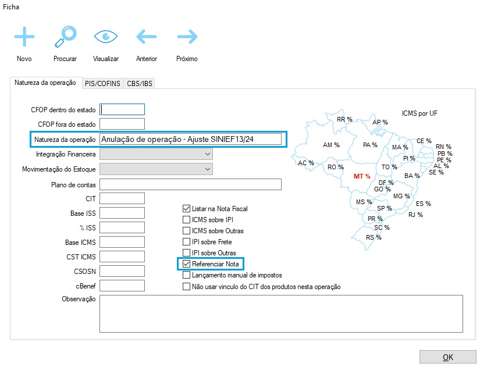Screen dimensions: 487x374
Task: Enable ICMS sobre IPI checkbox
Action: pos(187,220)
